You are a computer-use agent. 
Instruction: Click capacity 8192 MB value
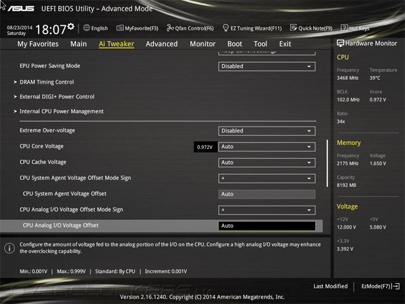(346, 186)
